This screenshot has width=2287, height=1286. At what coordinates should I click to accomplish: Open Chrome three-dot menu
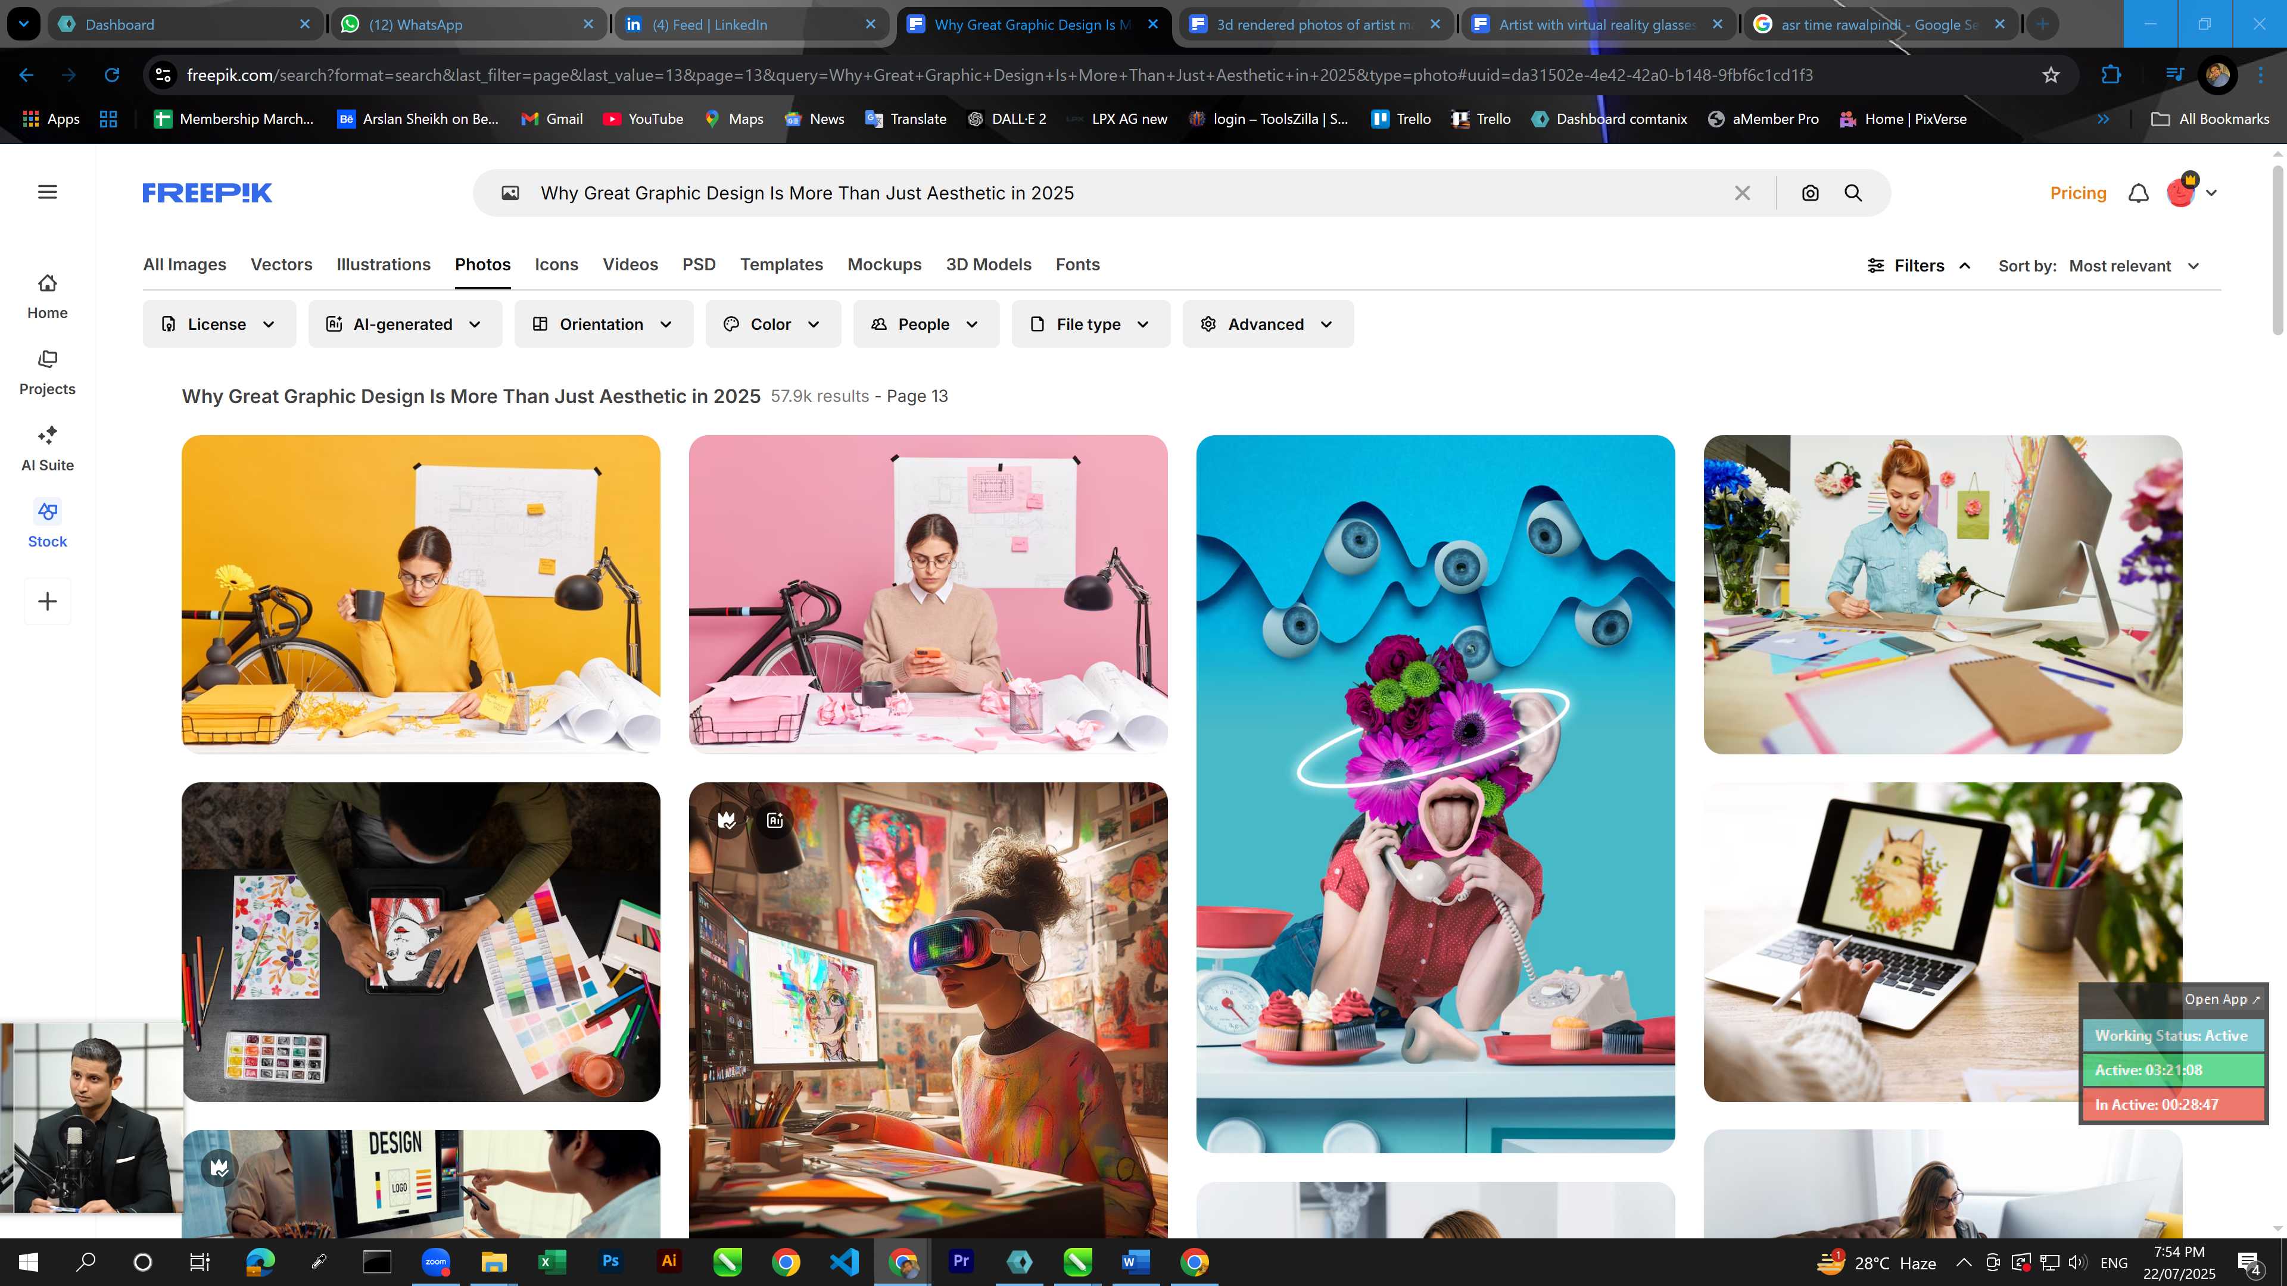pos(2260,74)
